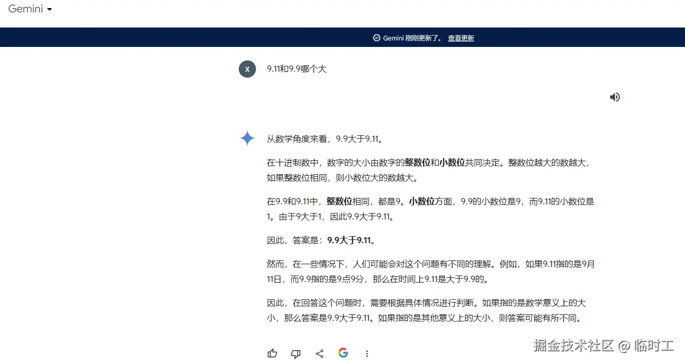Image resolution: width=685 pixels, height=364 pixels.
Task: Click the paragraph starting with 在9.9和9.11中
Action: pyautogui.click(x=431, y=209)
